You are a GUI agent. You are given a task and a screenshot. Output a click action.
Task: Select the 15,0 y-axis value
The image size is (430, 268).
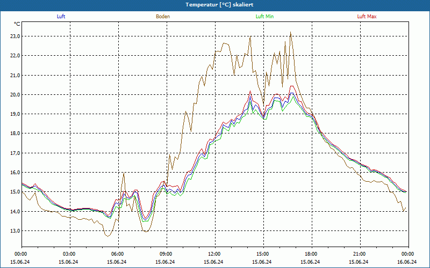[15, 192]
